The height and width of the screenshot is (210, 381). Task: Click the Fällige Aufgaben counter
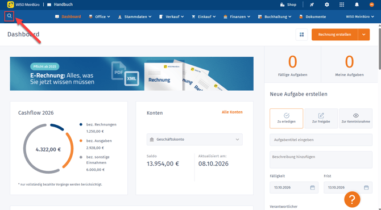coord(292,65)
